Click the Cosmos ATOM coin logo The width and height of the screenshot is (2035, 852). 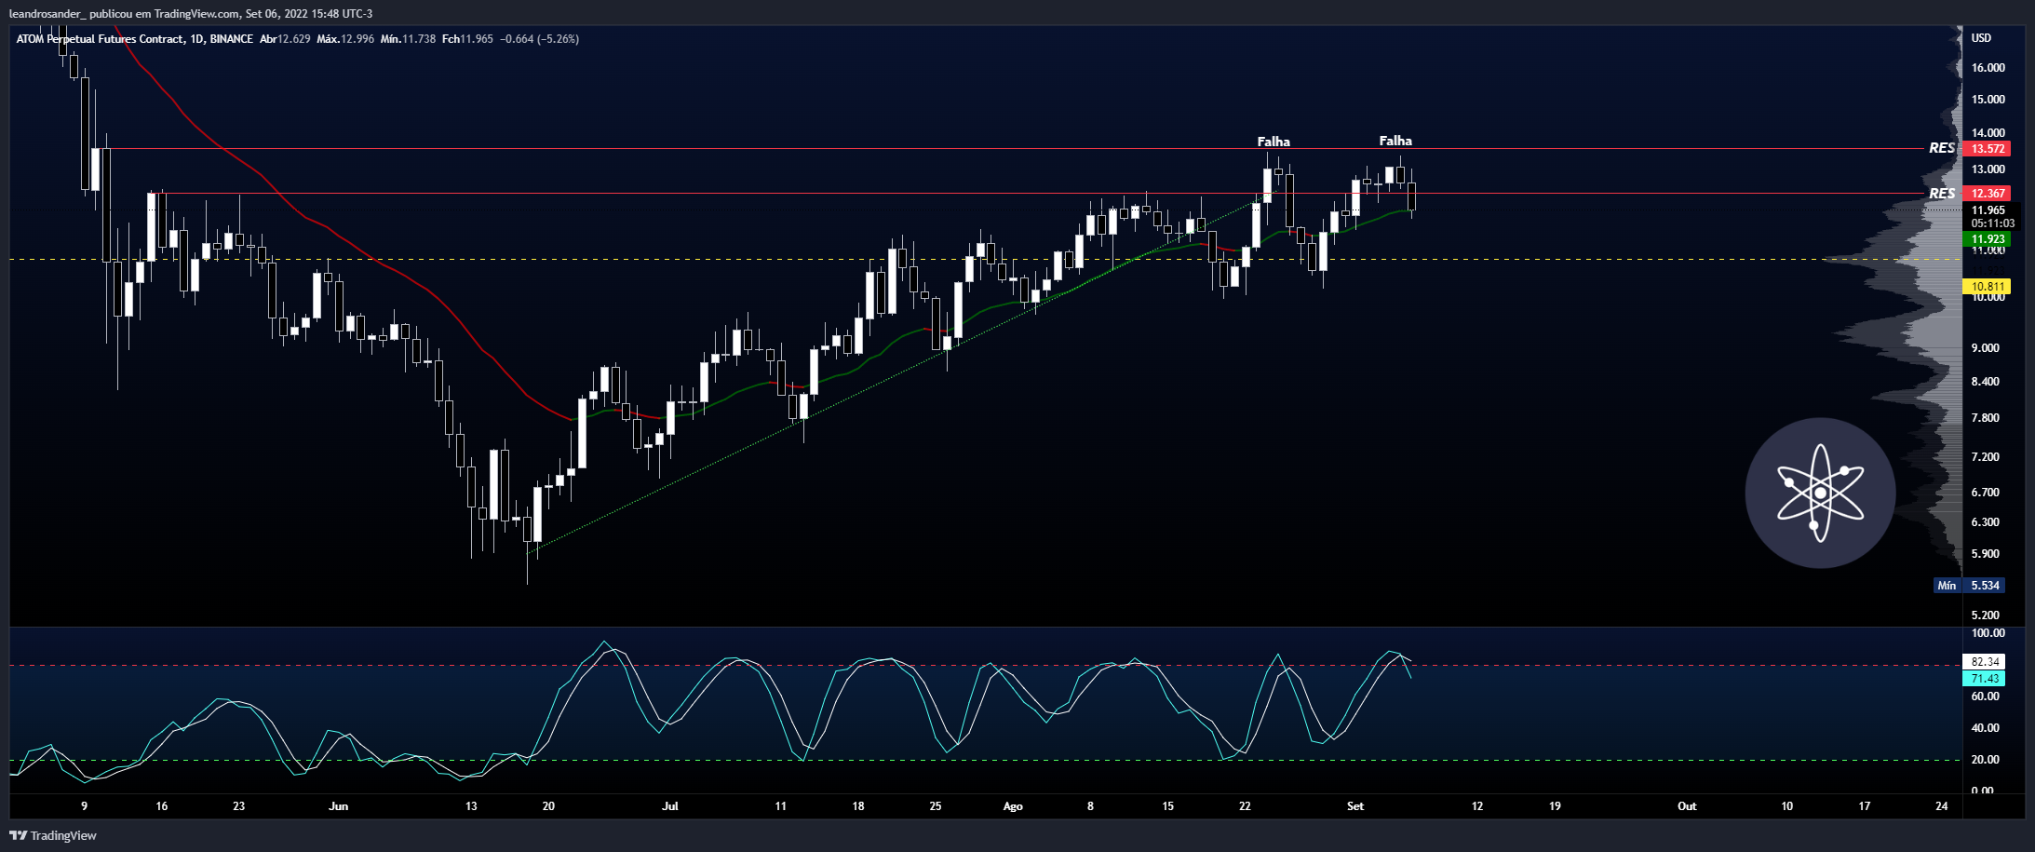click(x=1820, y=493)
